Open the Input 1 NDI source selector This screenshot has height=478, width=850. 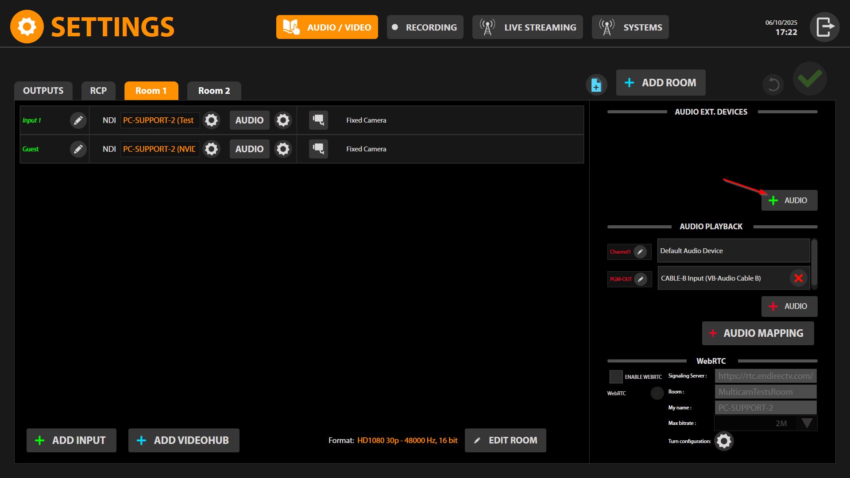(160, 120)
